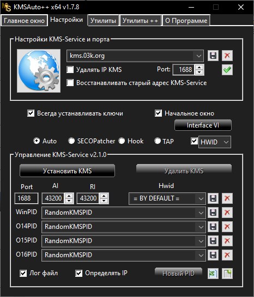
Task: Clear the O15PID value
Action: coord(227,241)
